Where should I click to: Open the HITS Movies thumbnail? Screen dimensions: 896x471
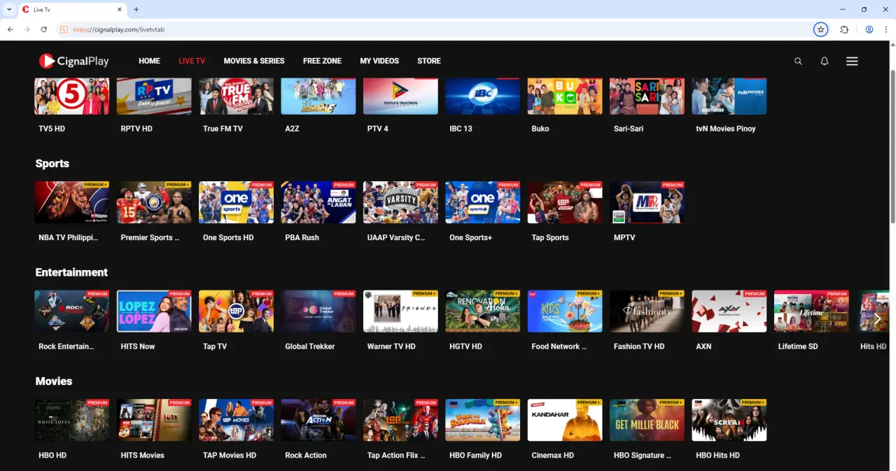(x=154, y=420)
